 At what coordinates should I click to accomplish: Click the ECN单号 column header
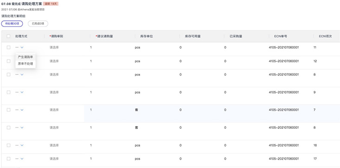281,36
